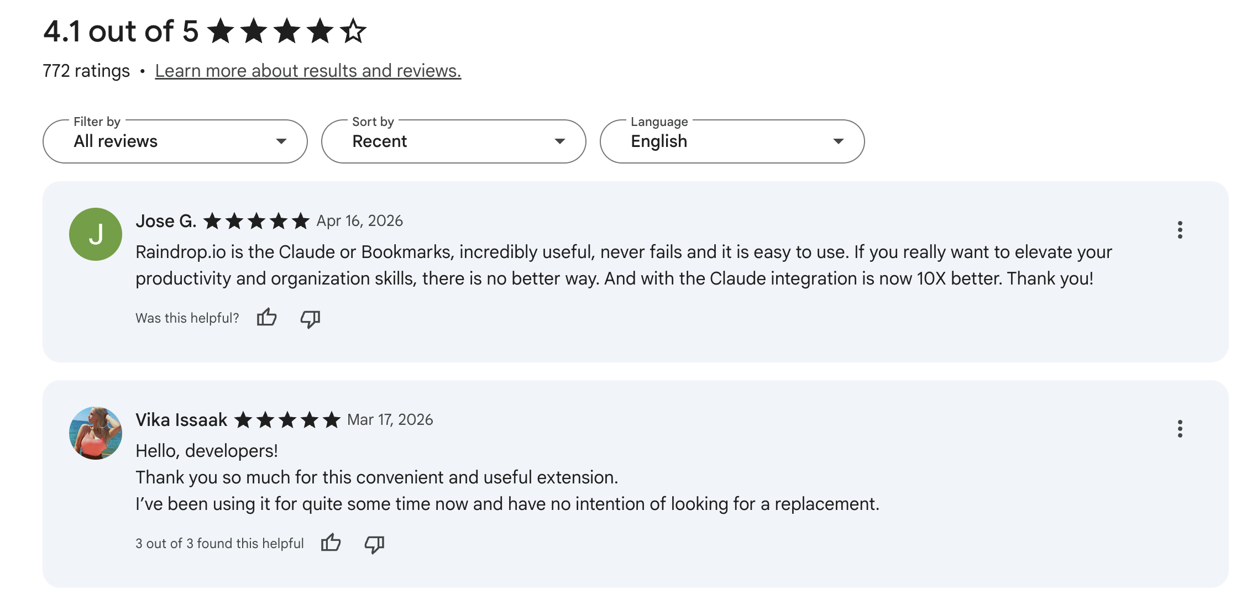Screen dimensions: 1236x600
Task: Select the reviewer name 'Jose G.'
Action: tap(166, 220)
